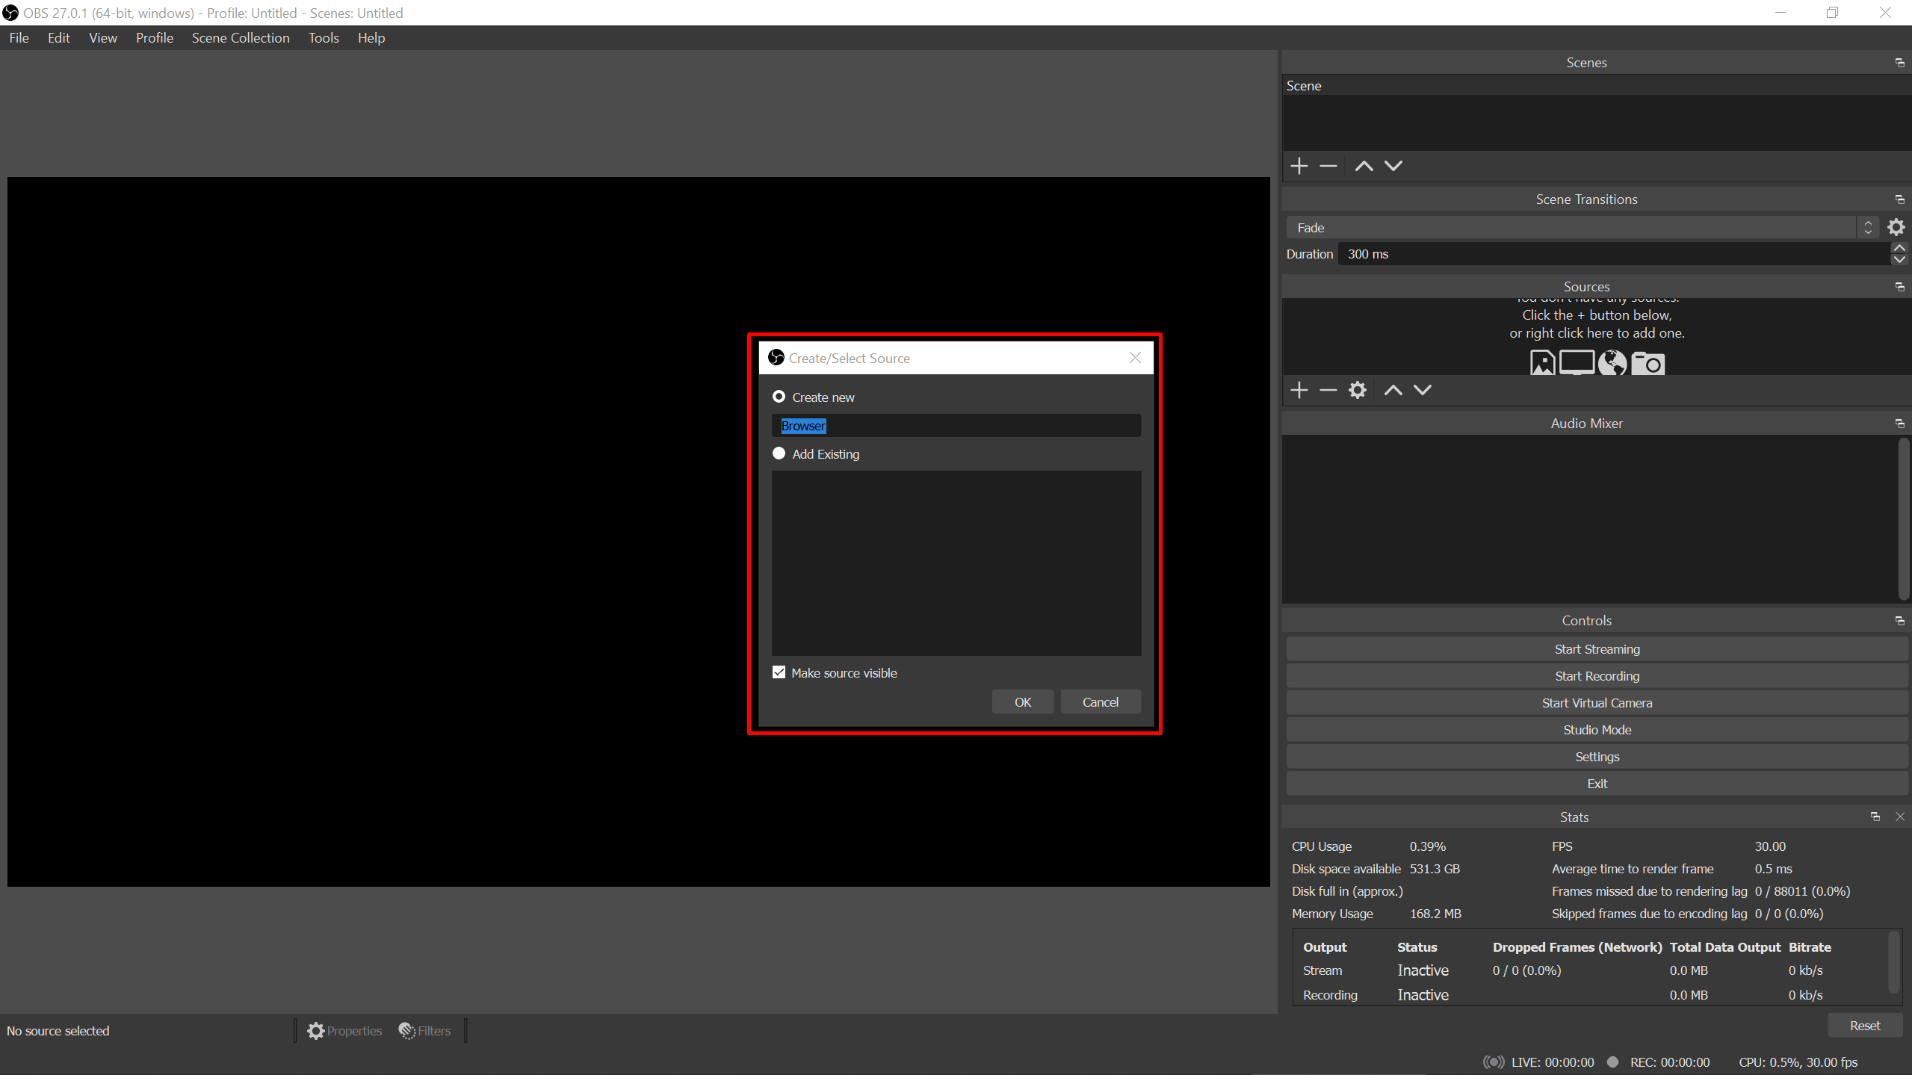1912x1075 pixels.
Task: Confirm dialog with OK button
Action: point(1023,701)
